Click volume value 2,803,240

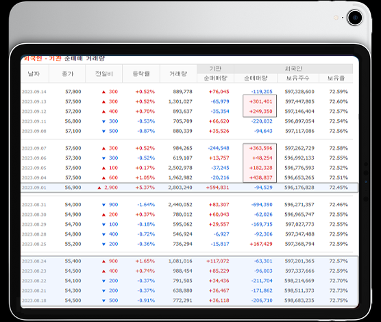tap(180, 188)
